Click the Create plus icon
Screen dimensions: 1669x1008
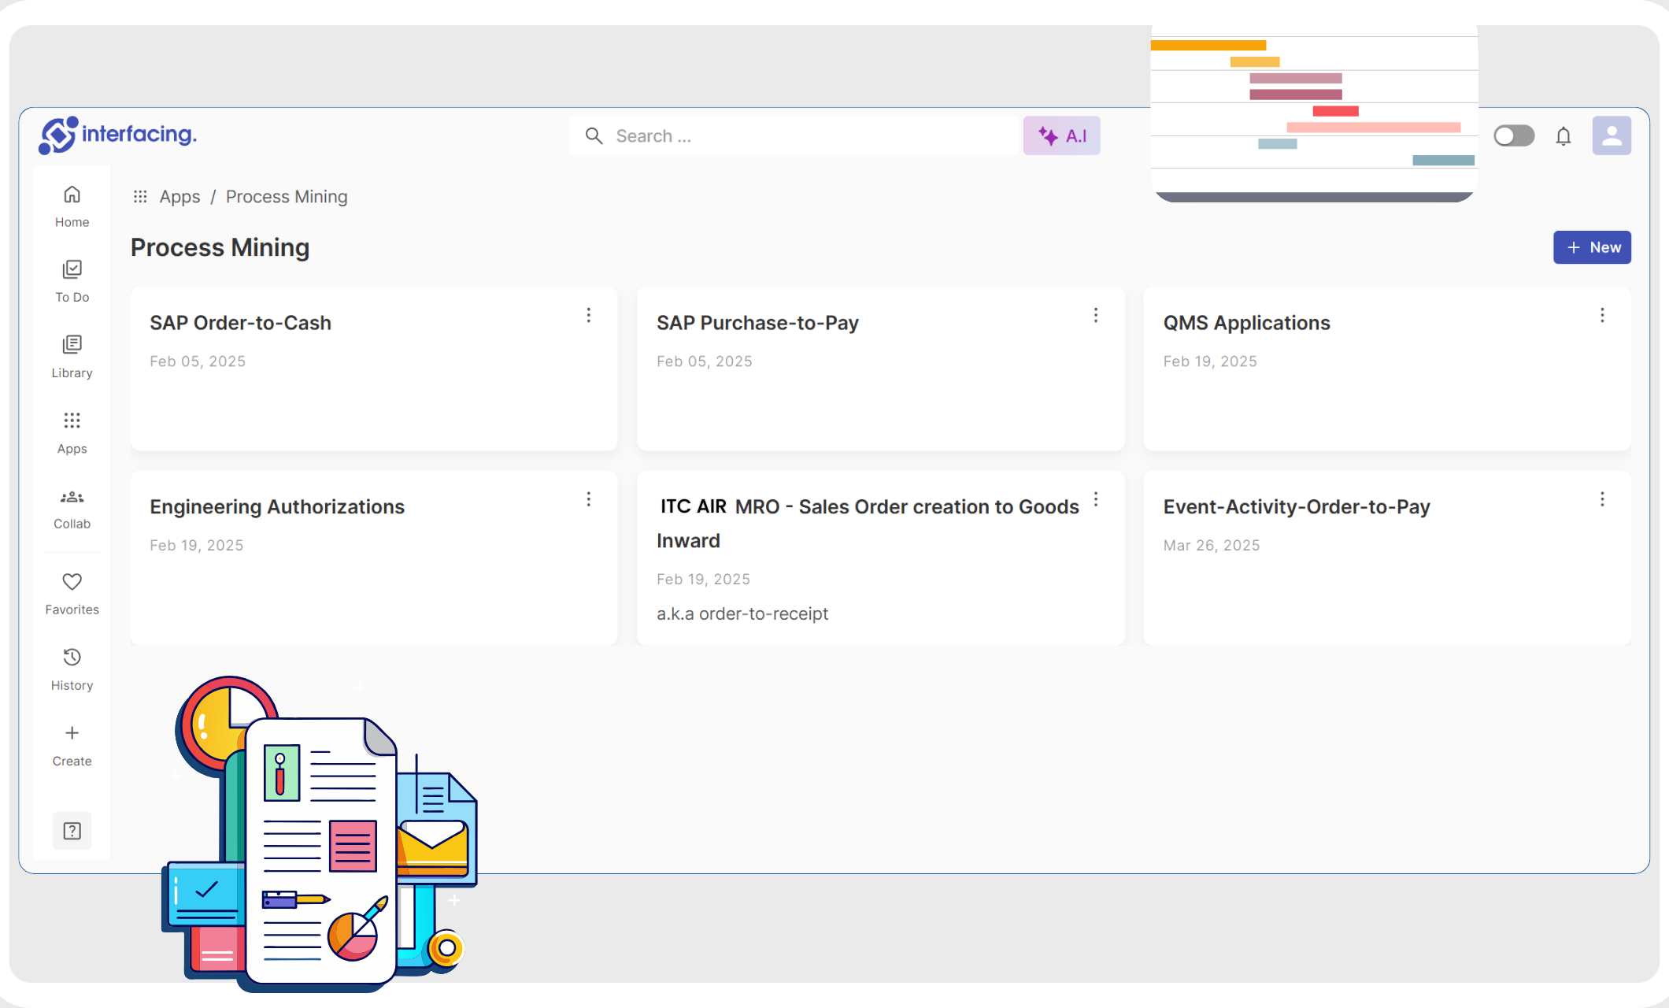coord(72,733)
